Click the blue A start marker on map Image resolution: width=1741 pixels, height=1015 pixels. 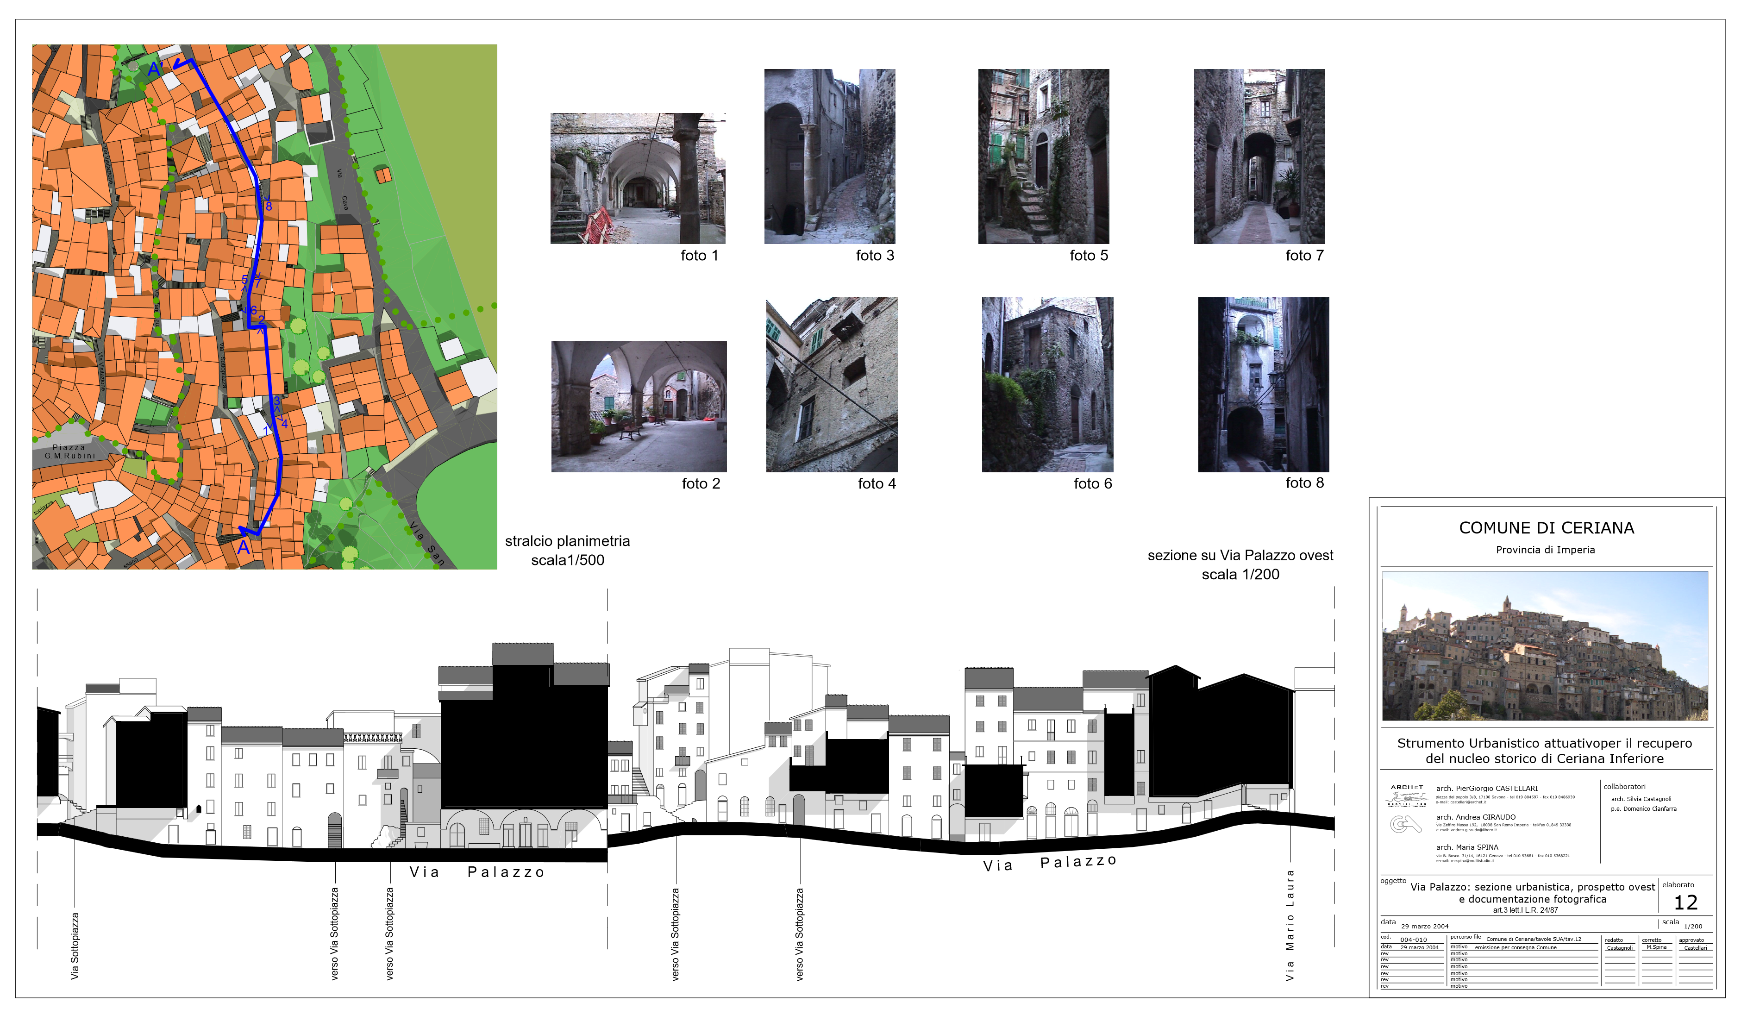coord(243,547)
